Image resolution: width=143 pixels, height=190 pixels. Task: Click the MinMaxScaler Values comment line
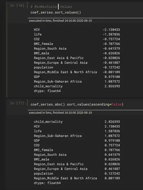pyautogui.click(x=51, y=7)
